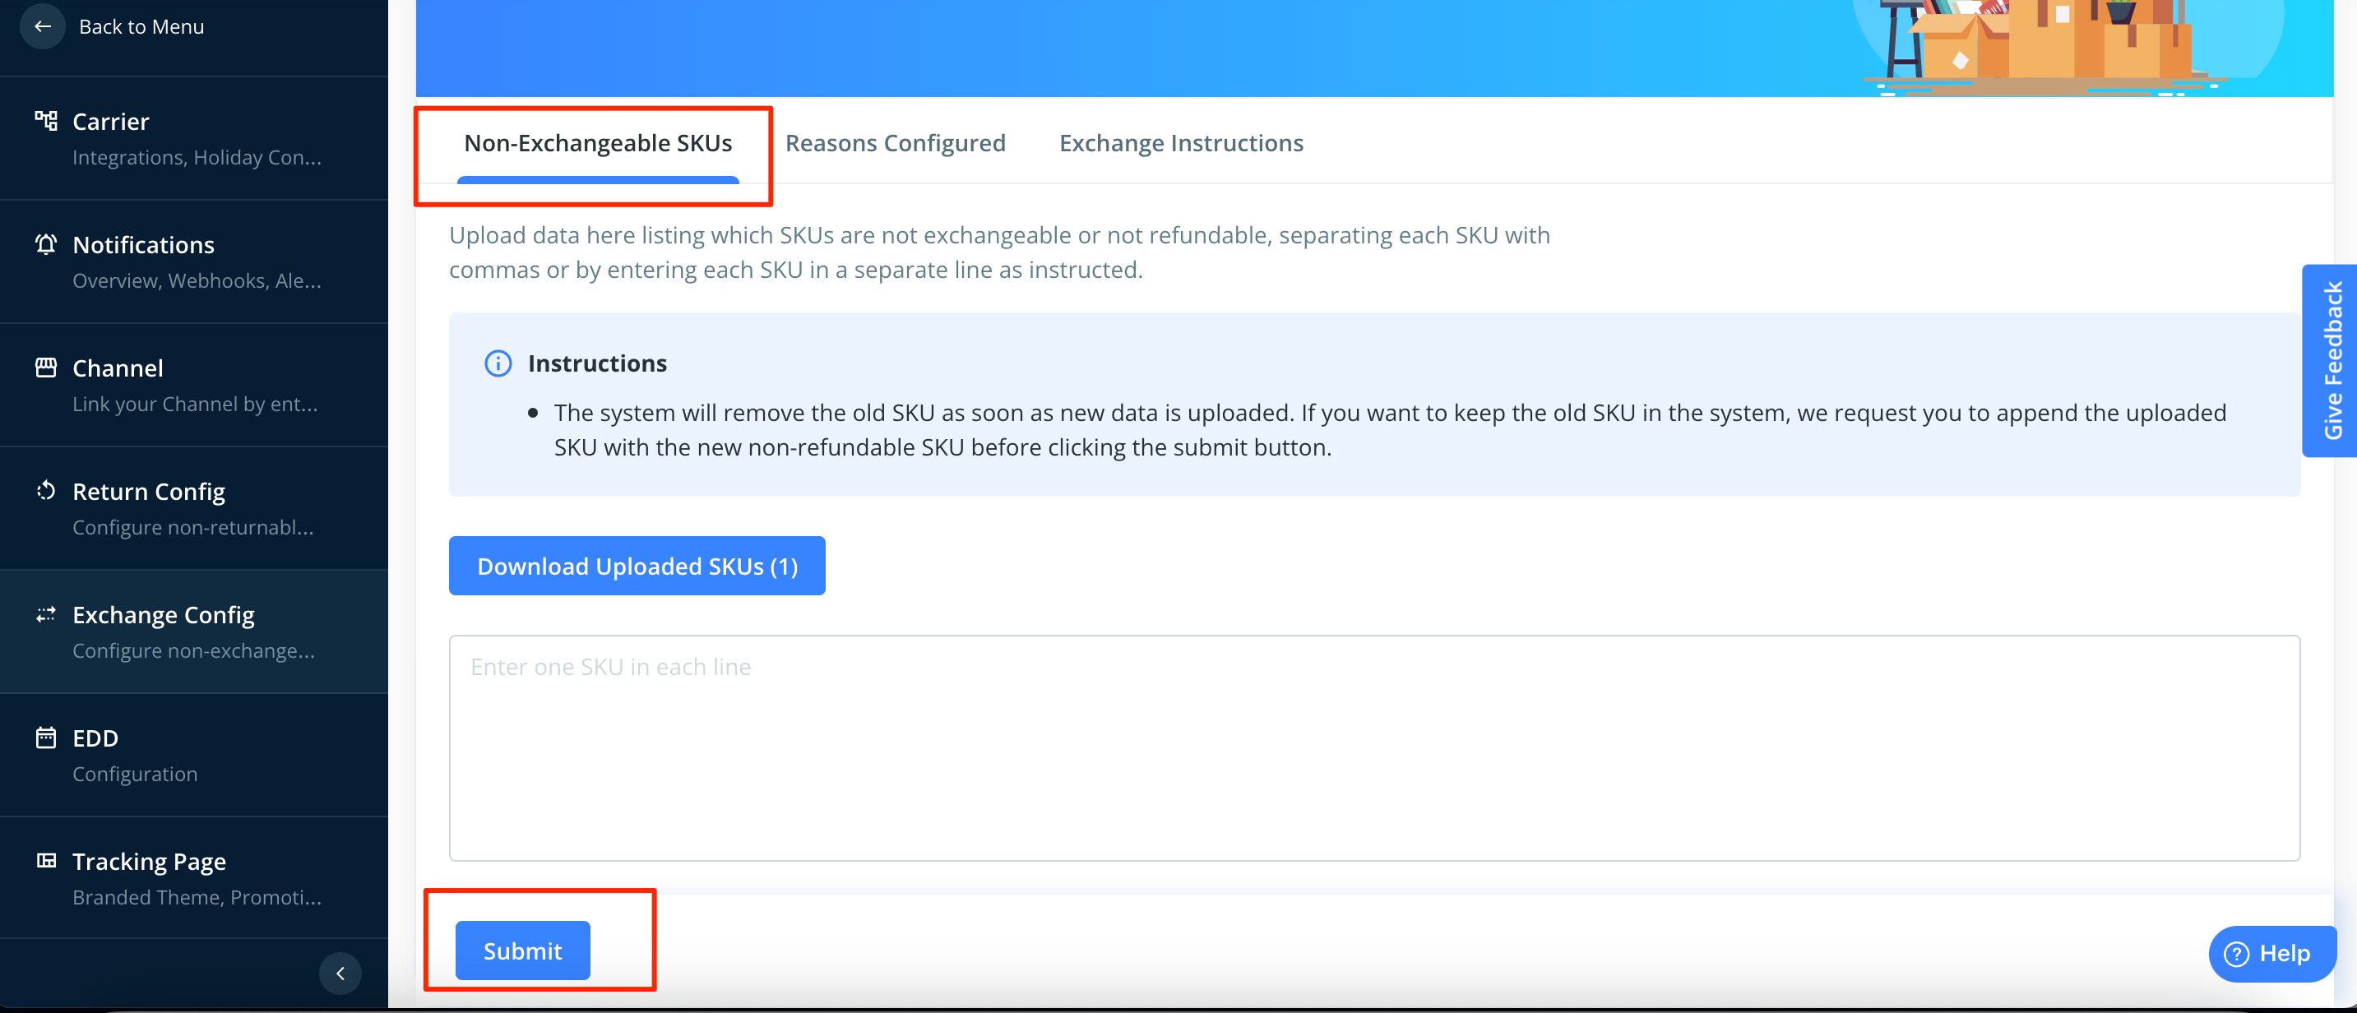Click the Channel store icon

[x=46, y=368]
